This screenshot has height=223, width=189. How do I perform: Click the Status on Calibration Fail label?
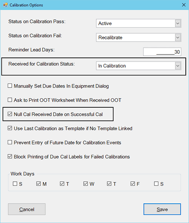tap(35, 35)
